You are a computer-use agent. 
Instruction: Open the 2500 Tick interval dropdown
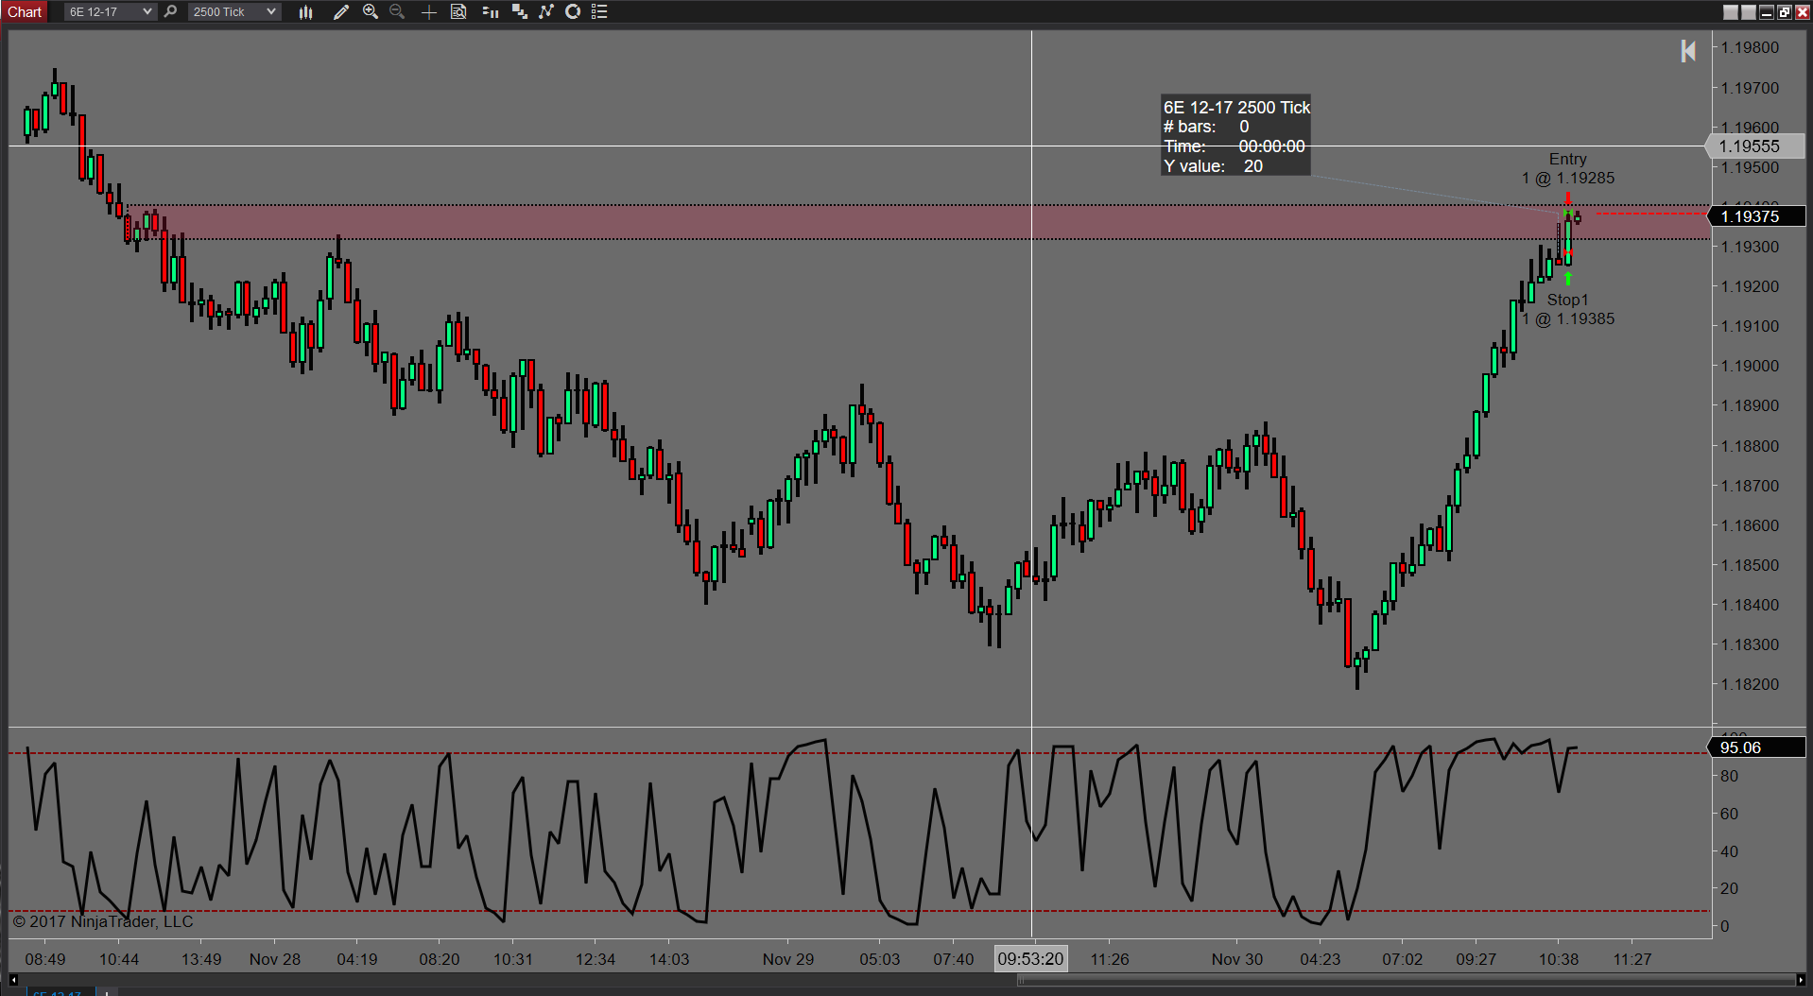tap(233, 12)
